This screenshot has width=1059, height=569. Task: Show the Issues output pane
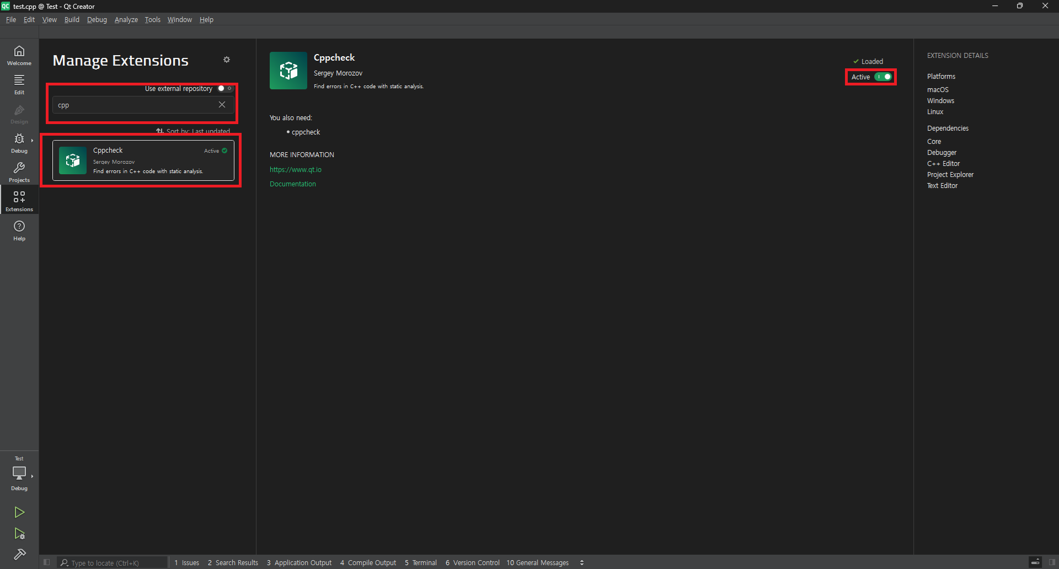[187, 562]
